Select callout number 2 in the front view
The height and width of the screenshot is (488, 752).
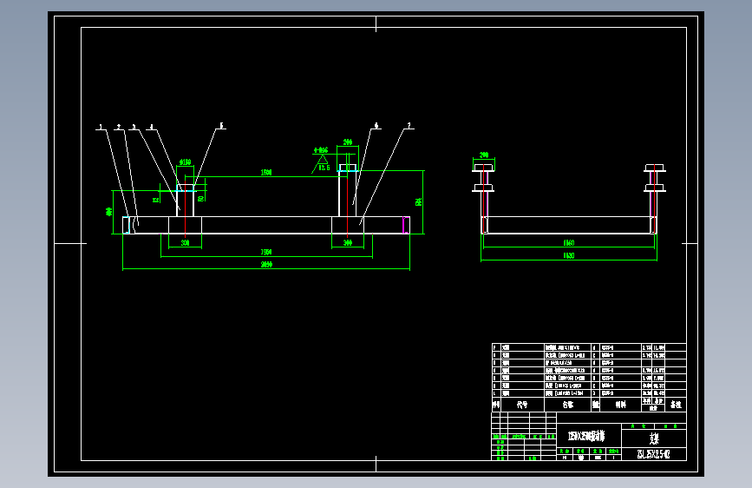coord(119,128)
